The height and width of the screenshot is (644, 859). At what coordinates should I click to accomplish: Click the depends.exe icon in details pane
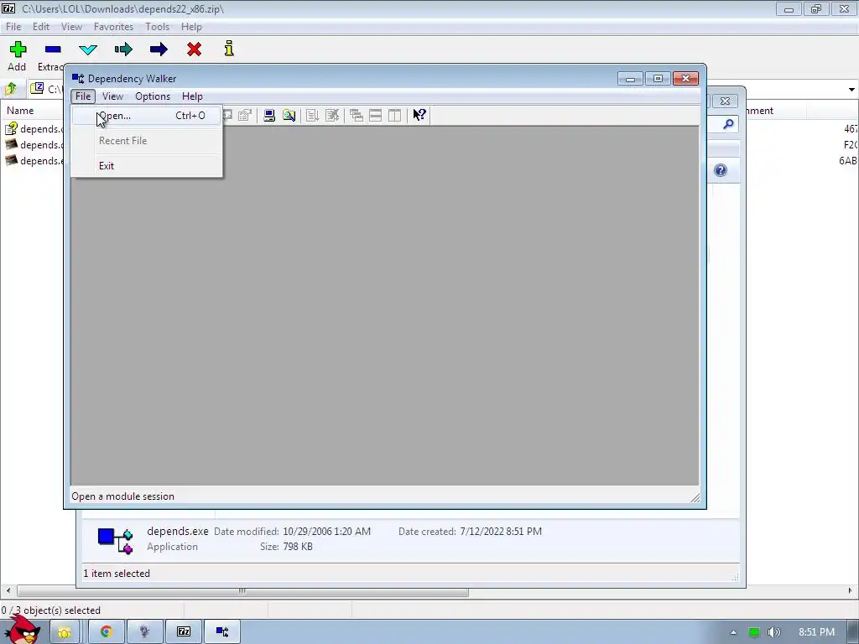(116, 541)
